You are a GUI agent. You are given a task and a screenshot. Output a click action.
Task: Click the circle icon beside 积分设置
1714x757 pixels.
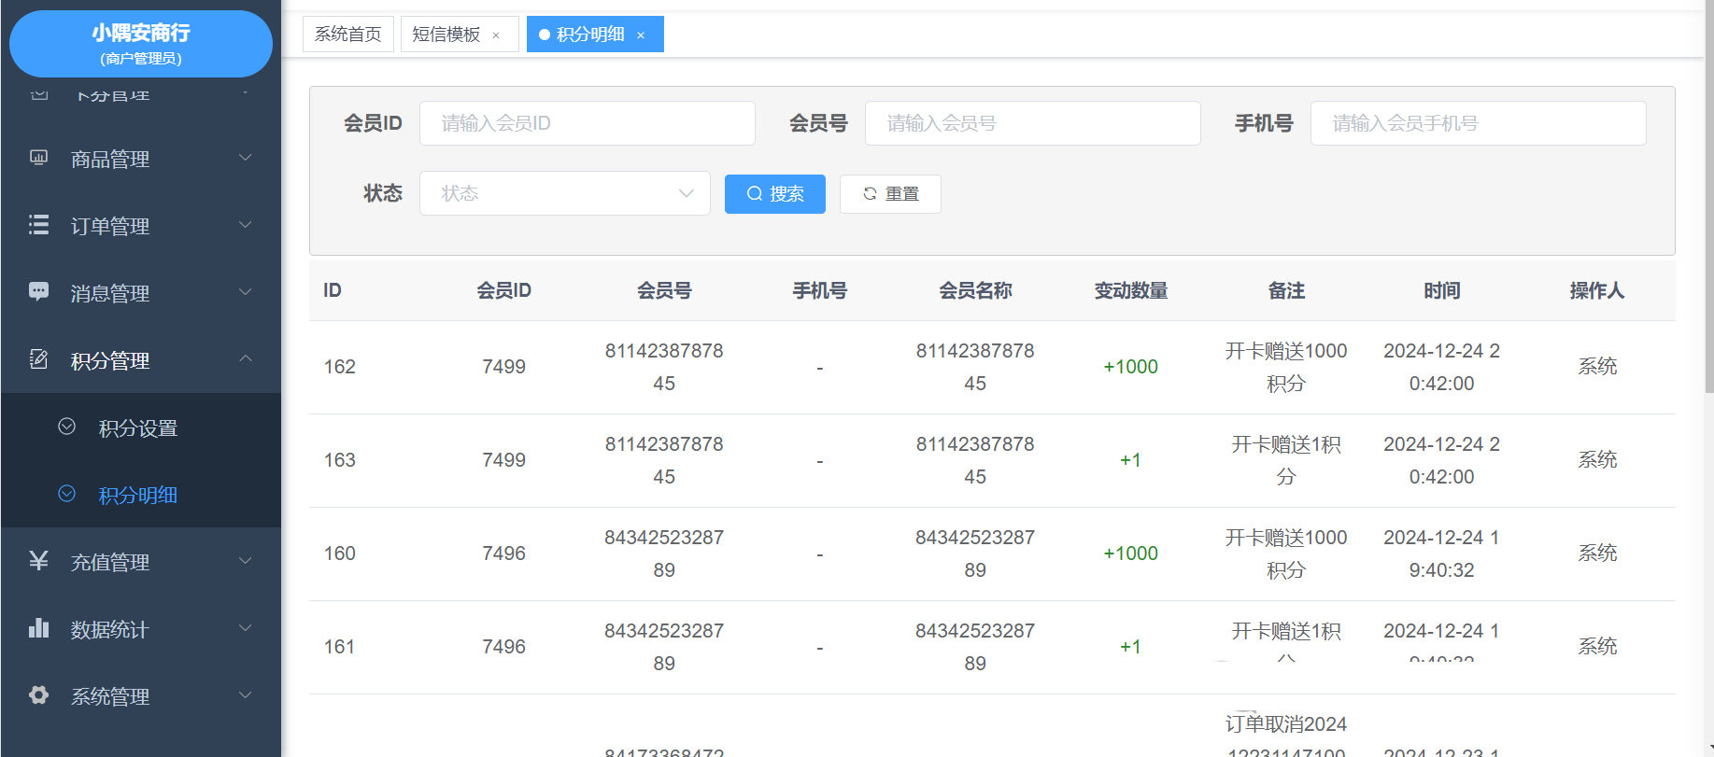click(67, 427)
